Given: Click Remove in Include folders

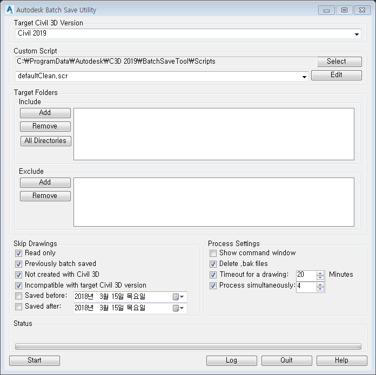Looking at the screenshot, I should pos(45,126).
